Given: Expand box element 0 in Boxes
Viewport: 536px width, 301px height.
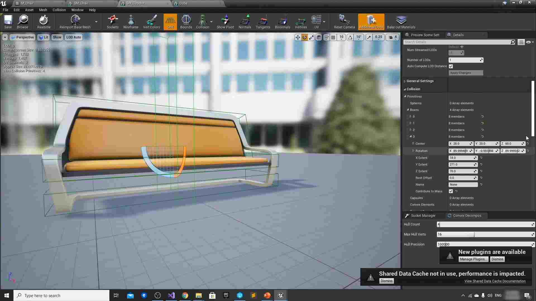Looking at the screenshot, I should tap(410, 116).
